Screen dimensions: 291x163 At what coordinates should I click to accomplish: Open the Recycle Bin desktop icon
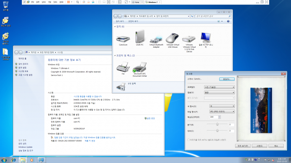(6, 6)
